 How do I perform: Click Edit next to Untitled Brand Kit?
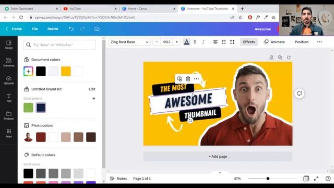tap(92, 89)
